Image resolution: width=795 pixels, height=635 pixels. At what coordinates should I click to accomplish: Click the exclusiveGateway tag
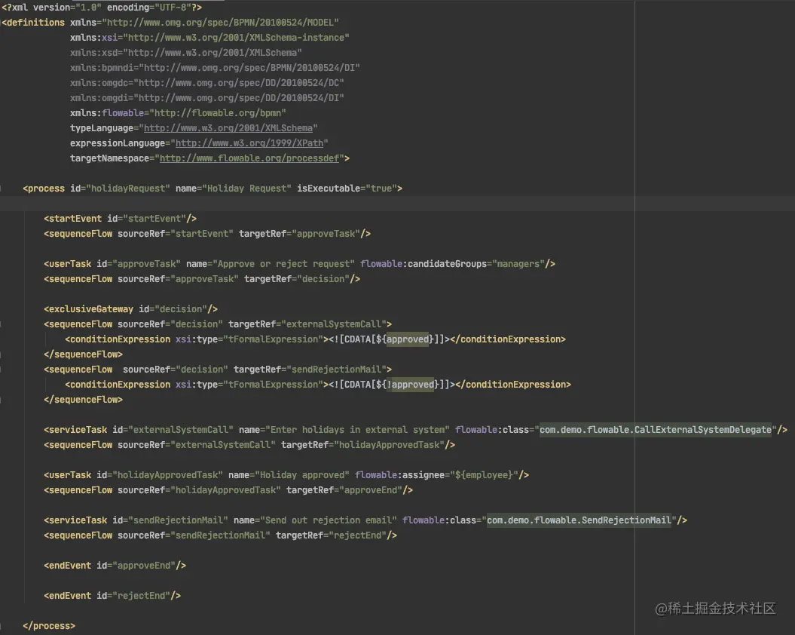tap(131, 309)
